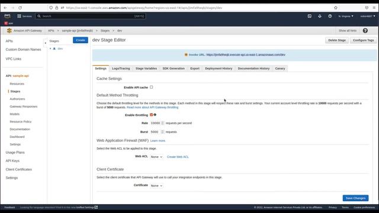379x213 pixels.
Task: Open the Invoke URL link
Action: click(246, 55)
